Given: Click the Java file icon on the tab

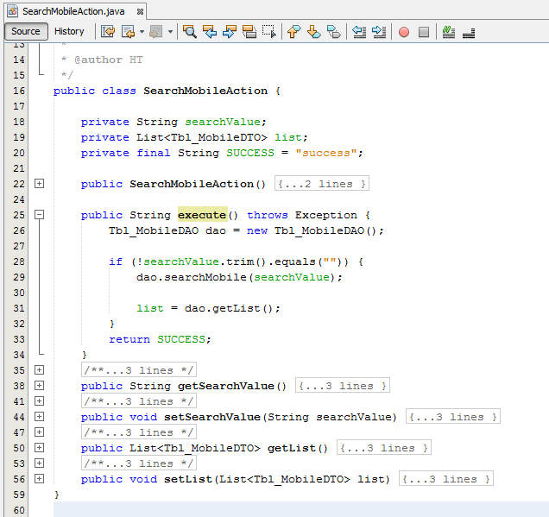Looking at the screenshot, I should 13,11.
